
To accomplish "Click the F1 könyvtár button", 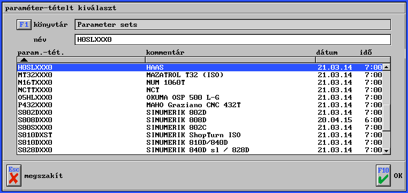I will point(24,25).
